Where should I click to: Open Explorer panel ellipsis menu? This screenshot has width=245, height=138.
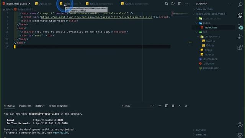[230, 3]
